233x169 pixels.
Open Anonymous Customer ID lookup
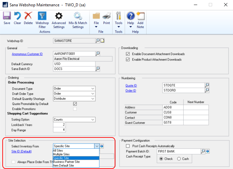click(x=98, y=53)
